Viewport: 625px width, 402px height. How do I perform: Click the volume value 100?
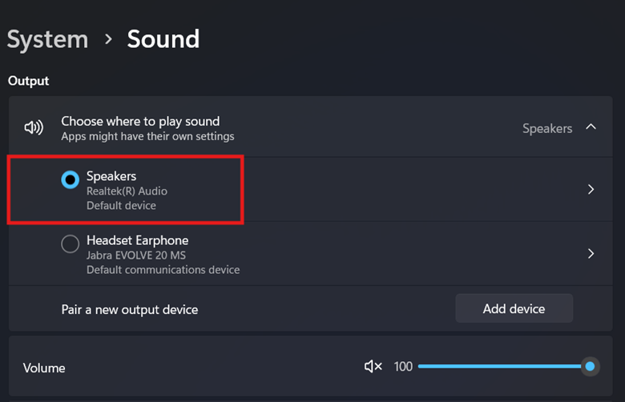pos(403,367)
